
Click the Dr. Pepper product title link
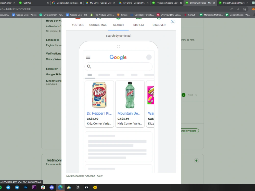coord(99,113)
